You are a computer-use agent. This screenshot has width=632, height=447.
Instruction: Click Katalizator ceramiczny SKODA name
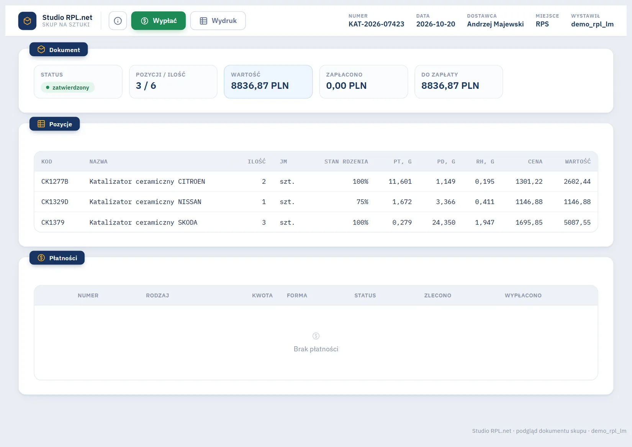click(x=143, y=223)
